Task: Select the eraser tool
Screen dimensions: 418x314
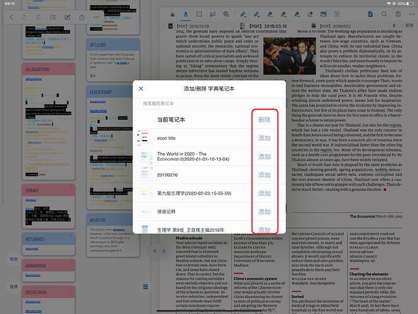Action: [310, 14]
